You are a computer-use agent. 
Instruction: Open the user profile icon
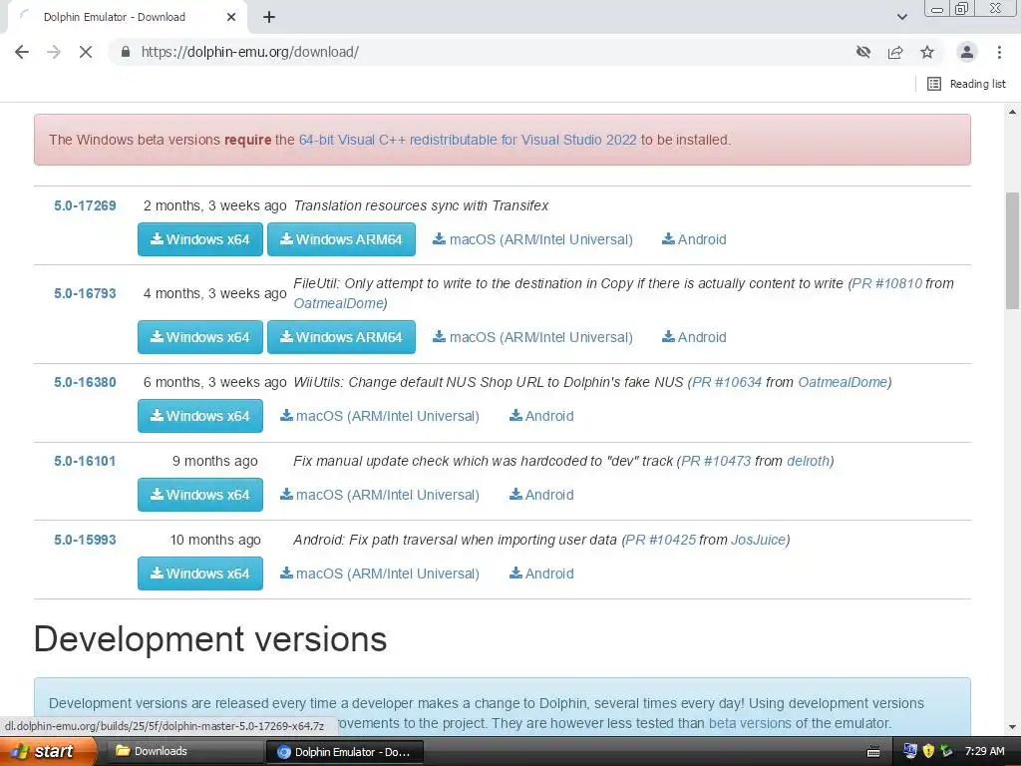(x=967, y=52)
